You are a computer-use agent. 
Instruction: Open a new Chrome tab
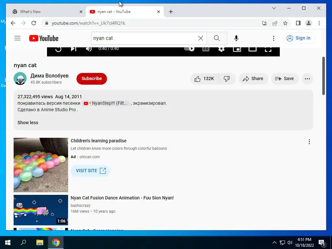(171, 12)
